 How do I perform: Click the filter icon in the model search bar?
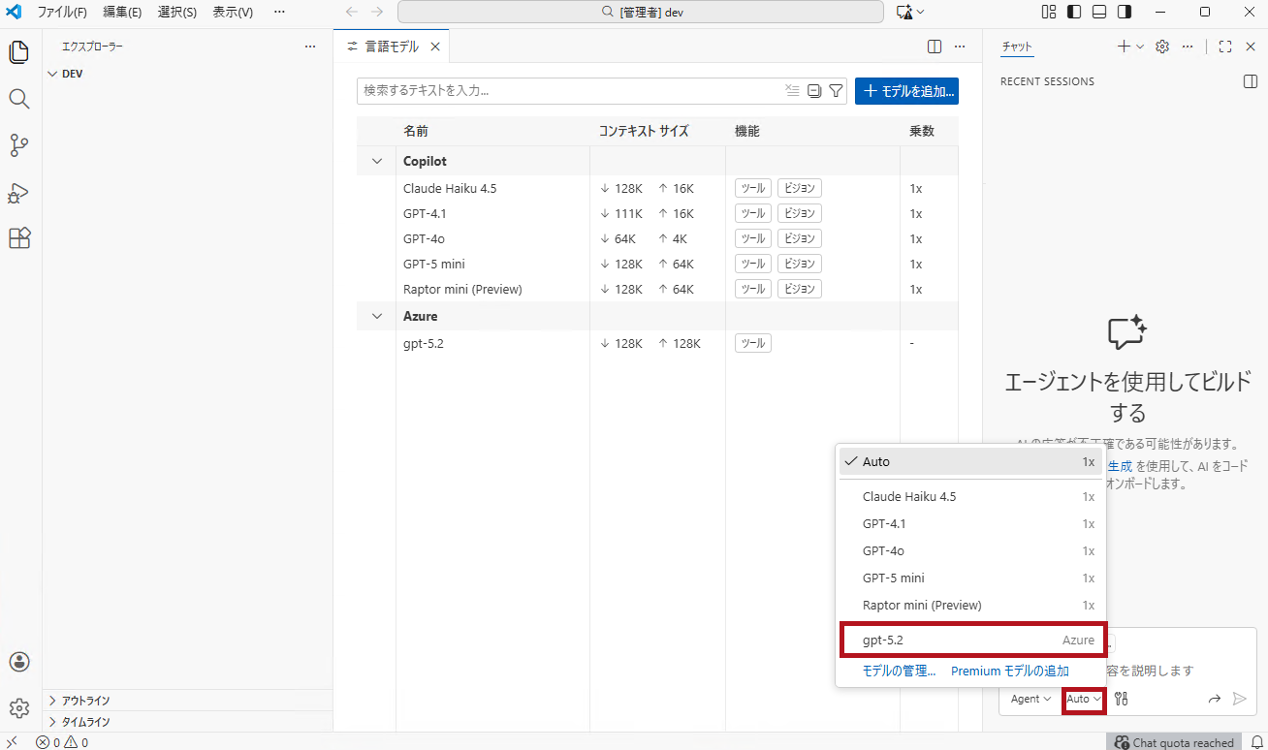tap(836, 90)
